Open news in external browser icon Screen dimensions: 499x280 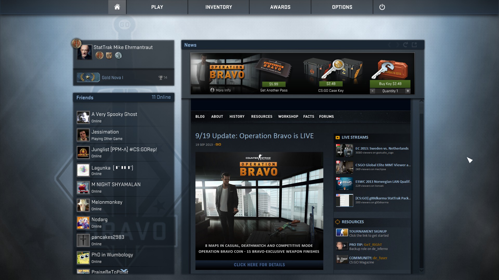(414, 45)
